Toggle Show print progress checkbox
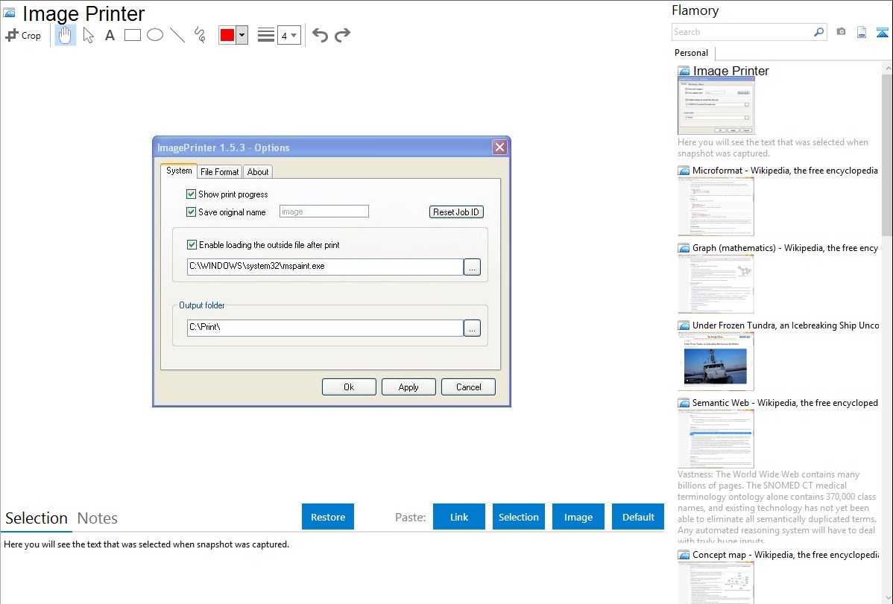Image resolution: width=893 pixels, height=604 pixels. tap(192, 194)
